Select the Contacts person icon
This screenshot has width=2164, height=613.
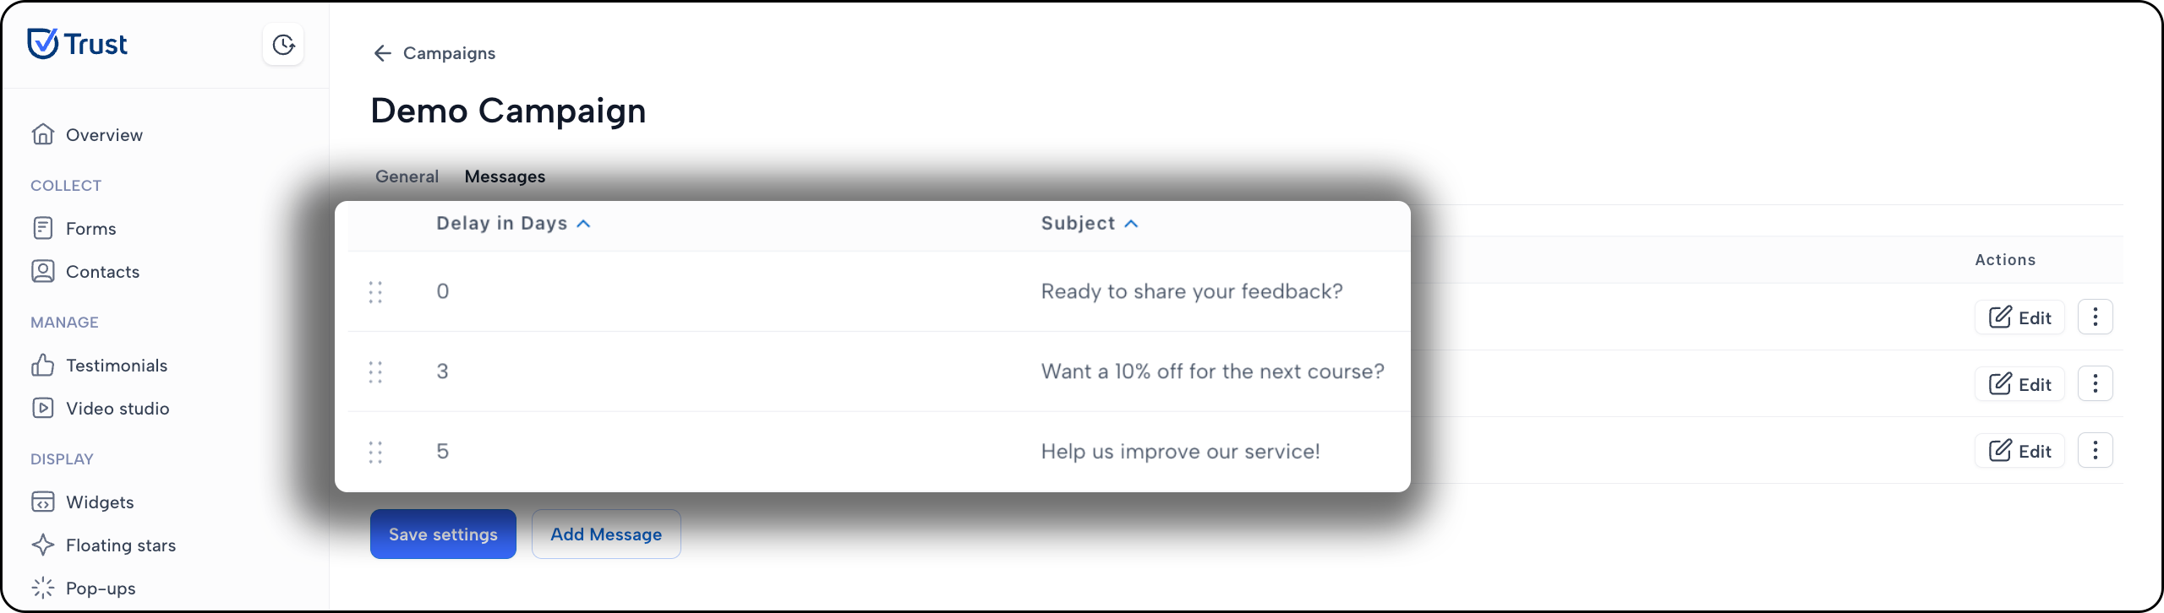[x=43, y=271]
